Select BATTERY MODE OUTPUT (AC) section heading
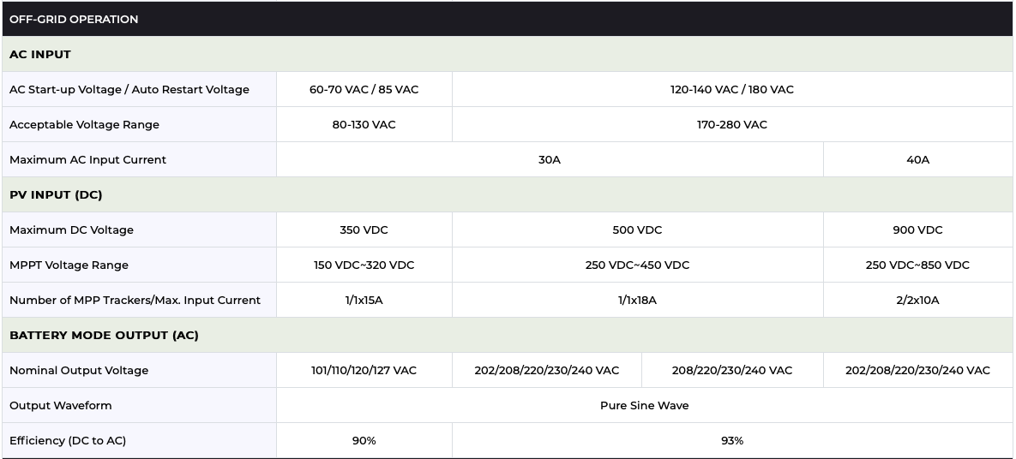Image resolution: width=1016 pixels, height=459 pixels. pyautogui.click(x=104, y=335)
